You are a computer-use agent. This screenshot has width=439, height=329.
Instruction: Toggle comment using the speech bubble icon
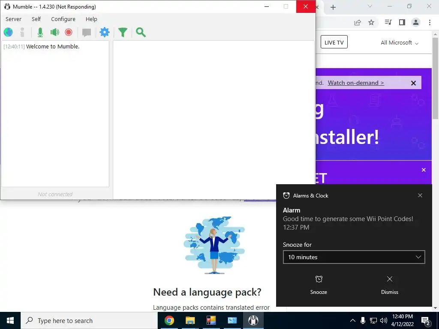[87, 33]
